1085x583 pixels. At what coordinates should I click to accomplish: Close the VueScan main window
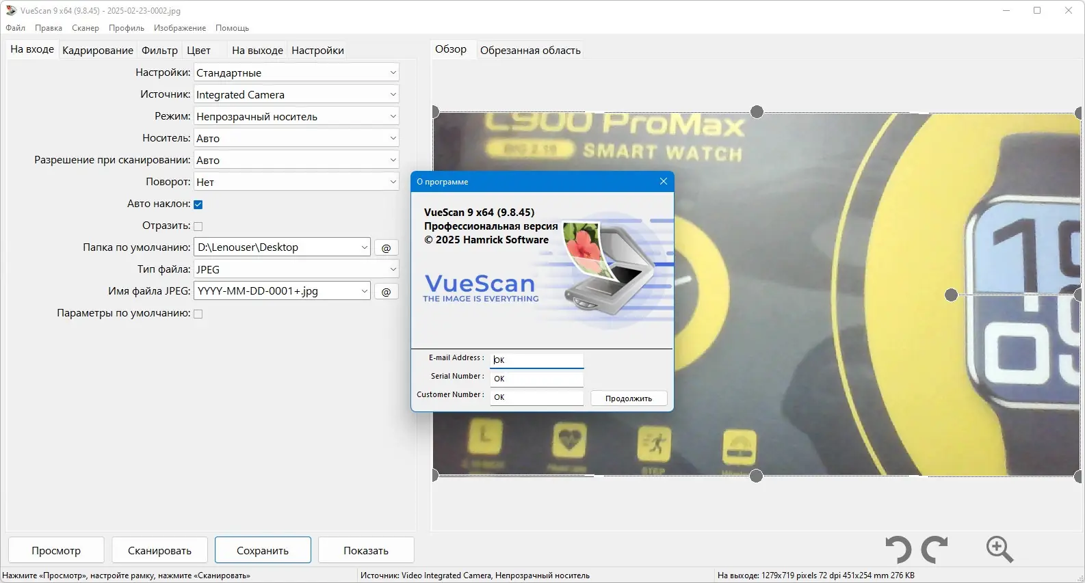[1069, 10]
